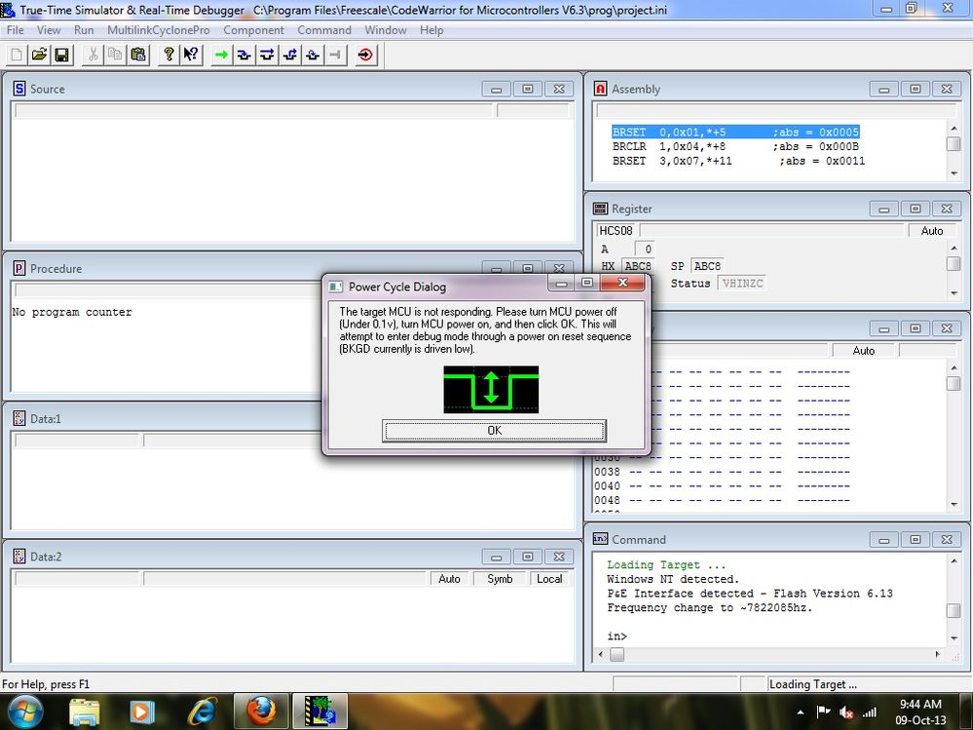
Task: Click the Copy toolbar icon
Action: coord(116,55)
